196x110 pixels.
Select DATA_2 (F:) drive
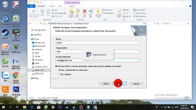[39, 74]
